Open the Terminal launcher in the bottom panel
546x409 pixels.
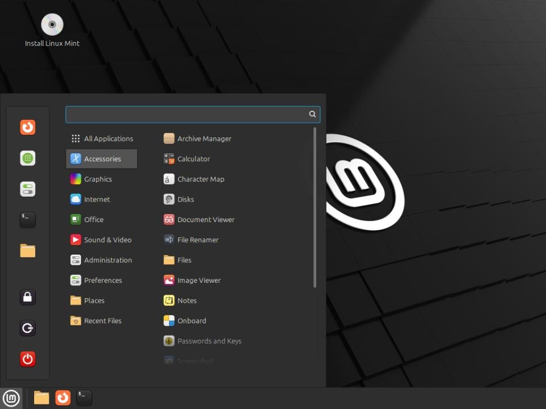(84, 398)
